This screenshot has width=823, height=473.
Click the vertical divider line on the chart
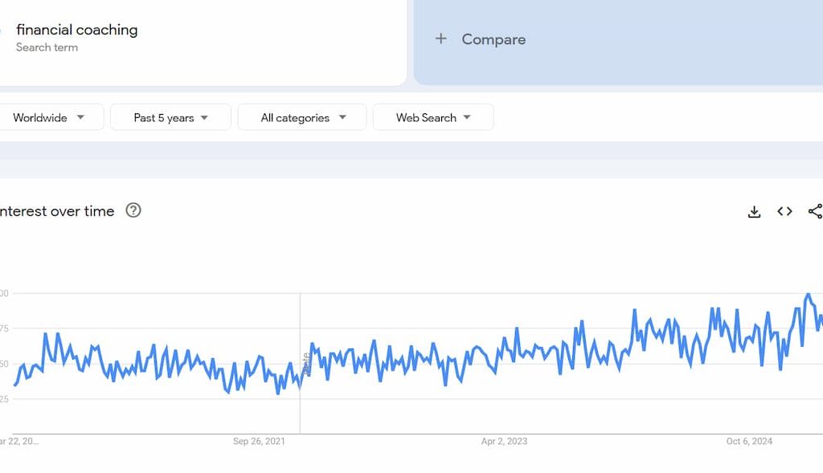point(300,361)
